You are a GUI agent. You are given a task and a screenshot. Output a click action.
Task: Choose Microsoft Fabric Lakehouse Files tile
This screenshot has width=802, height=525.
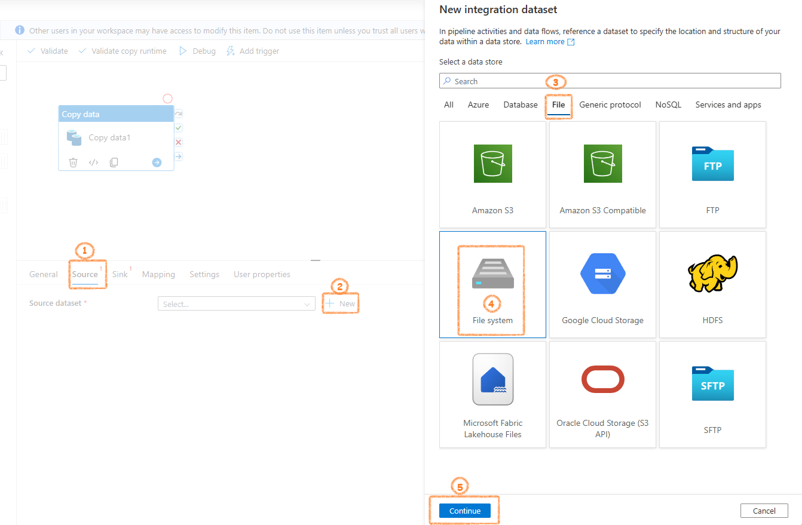pos(492,394)
